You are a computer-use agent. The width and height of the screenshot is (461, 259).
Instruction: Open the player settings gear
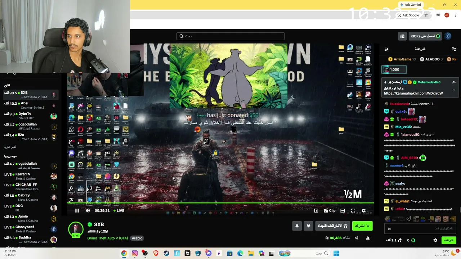364,211
